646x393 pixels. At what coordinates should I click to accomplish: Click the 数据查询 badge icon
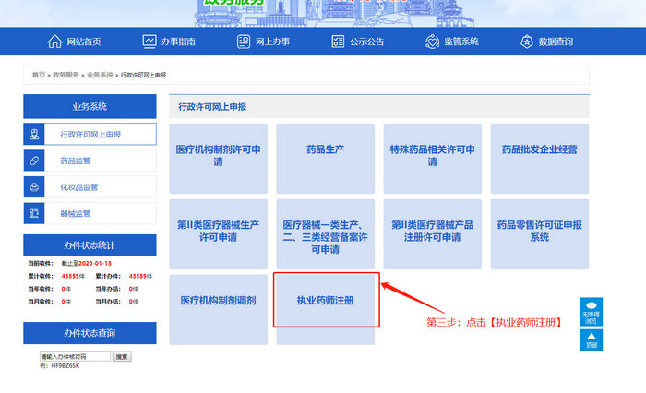(527, 42)
